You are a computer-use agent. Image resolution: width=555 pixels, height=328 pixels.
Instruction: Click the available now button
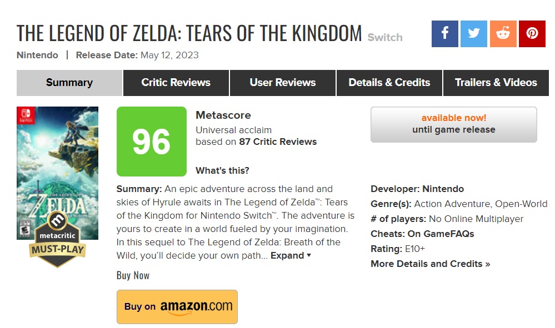[x=454, y=124]
